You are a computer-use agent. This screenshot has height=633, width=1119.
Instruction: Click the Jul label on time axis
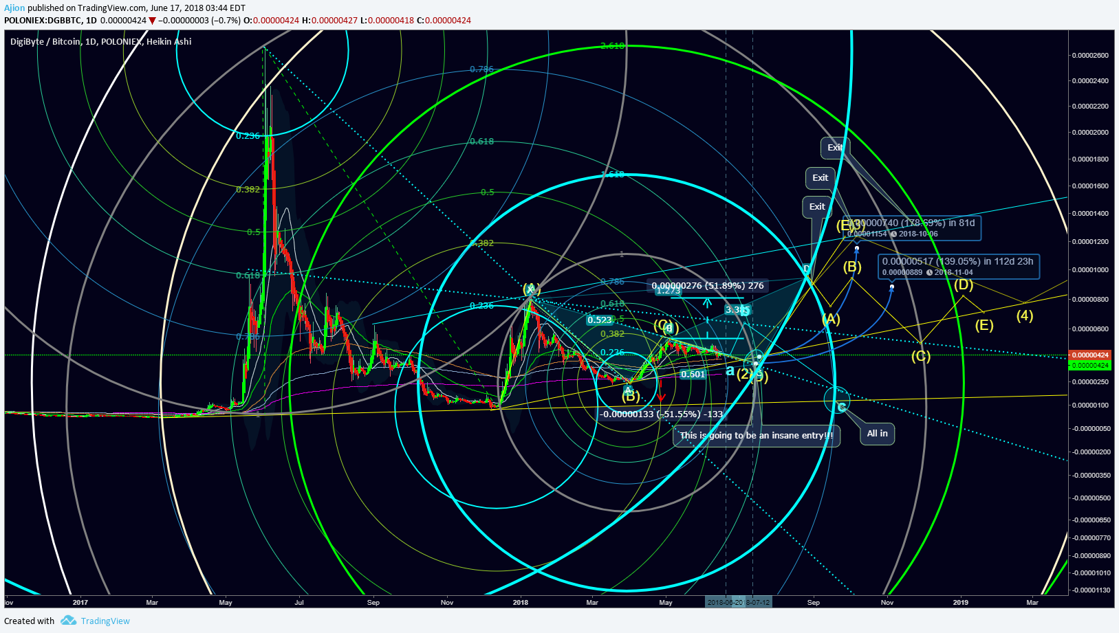[x=299, y=603]
